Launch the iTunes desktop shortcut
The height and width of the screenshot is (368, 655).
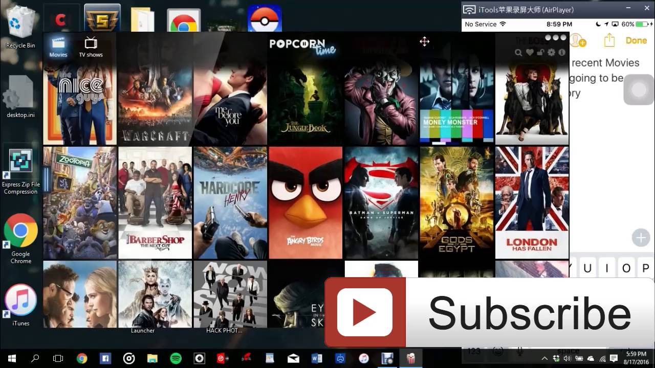20,304
